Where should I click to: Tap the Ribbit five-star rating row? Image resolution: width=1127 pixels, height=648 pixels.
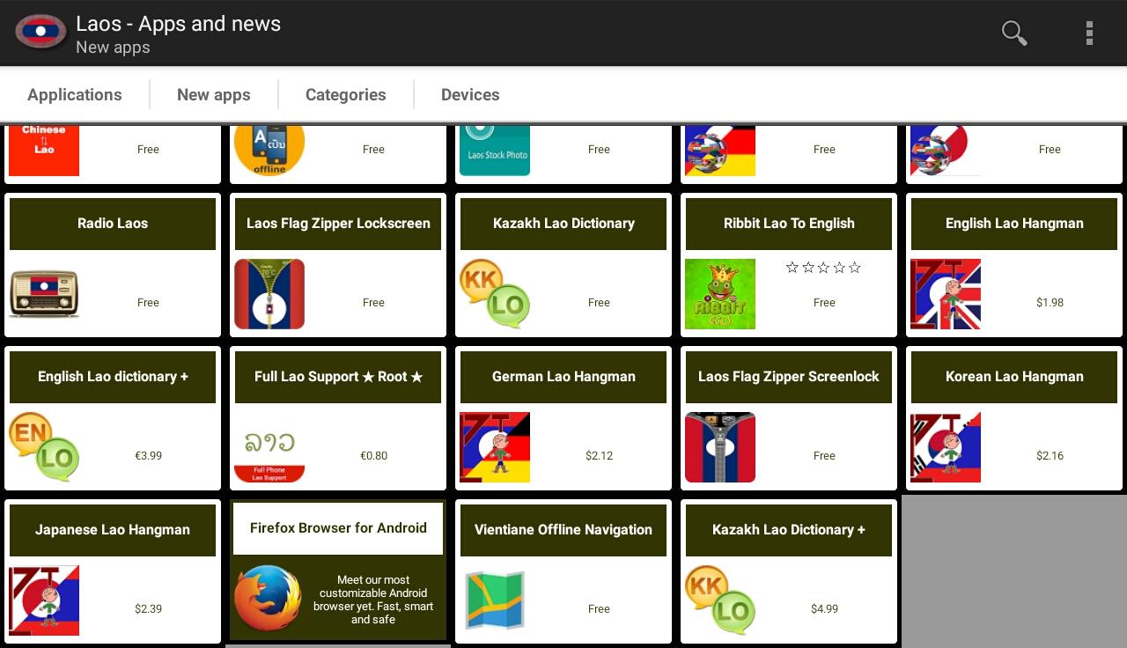(823, 267)
